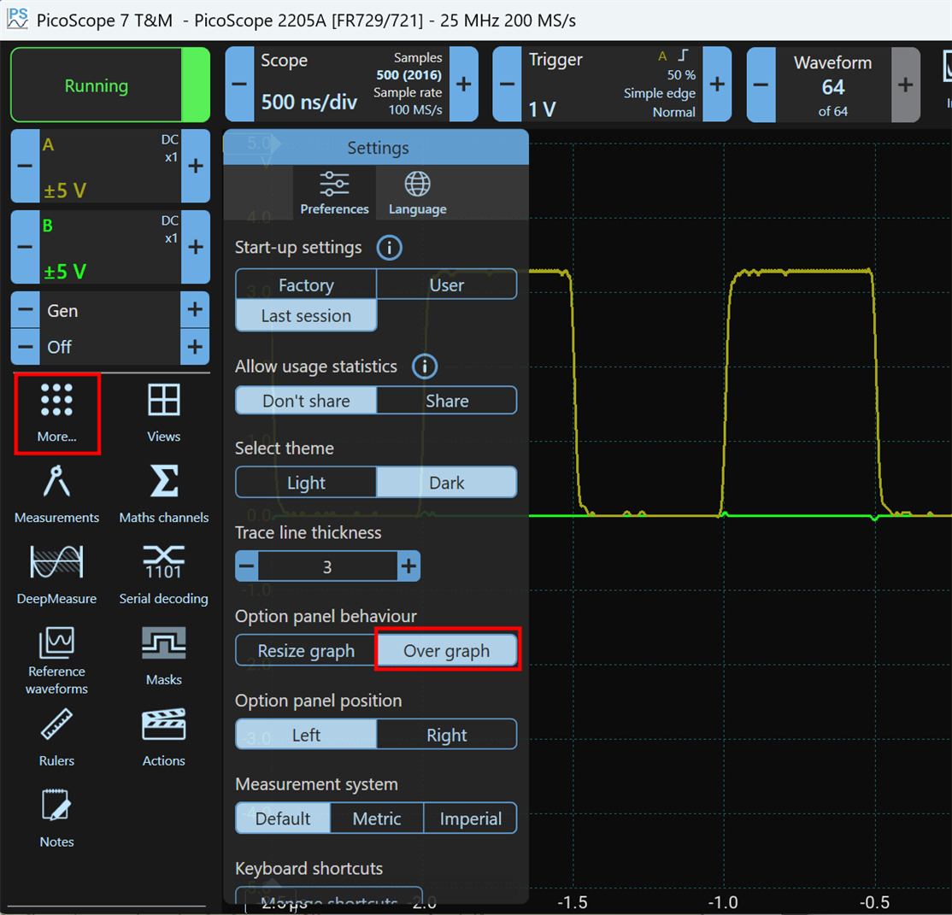The height and width of the screenshot is (915, 952).
Task: Open the Scope timebase settings
Action: 352,85
